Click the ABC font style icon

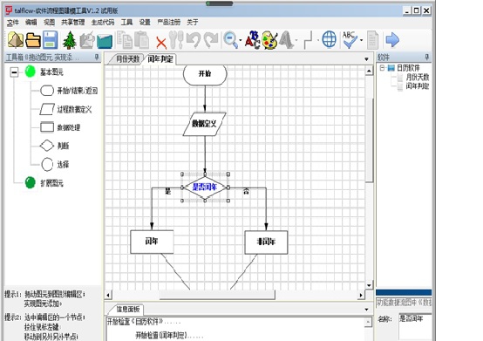tap(253, 40)
